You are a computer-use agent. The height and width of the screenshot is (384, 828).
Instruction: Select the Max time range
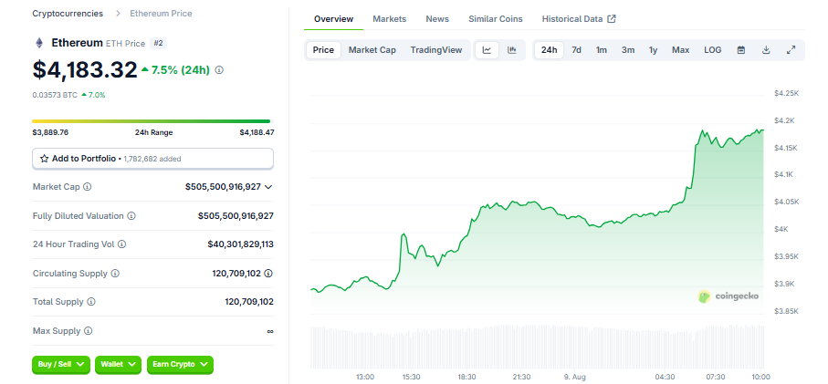pyautogui.click(x=681, y=50)
